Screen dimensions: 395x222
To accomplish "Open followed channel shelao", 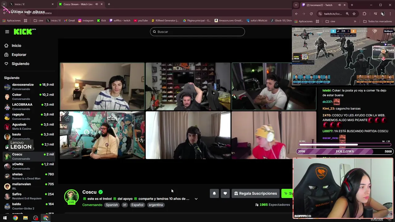I will point(29,176).
